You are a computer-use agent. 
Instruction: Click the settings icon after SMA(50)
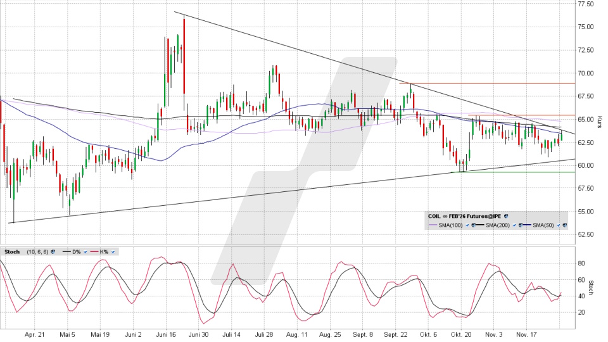(564, 225)
